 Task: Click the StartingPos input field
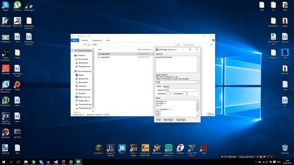169,93
